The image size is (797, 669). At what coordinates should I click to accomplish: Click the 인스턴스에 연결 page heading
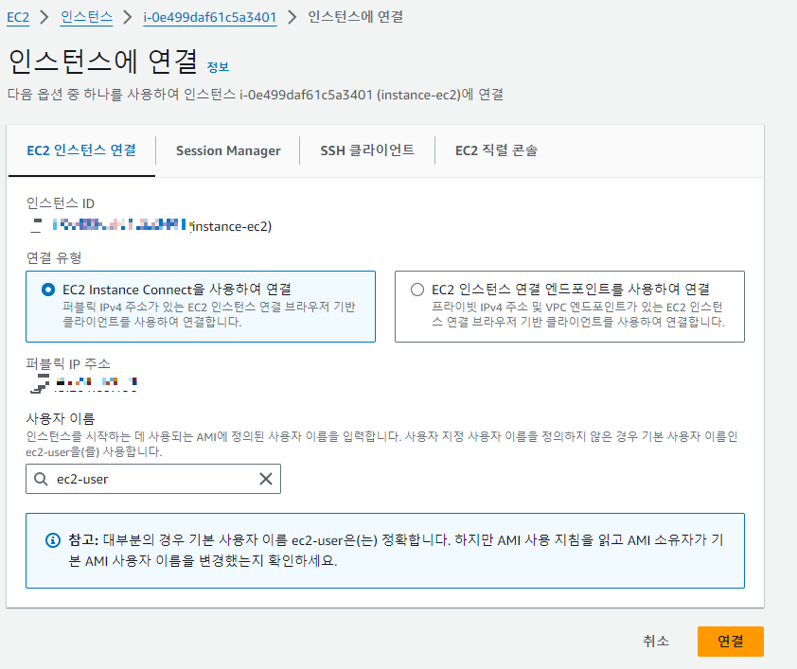tap(102, 62)
